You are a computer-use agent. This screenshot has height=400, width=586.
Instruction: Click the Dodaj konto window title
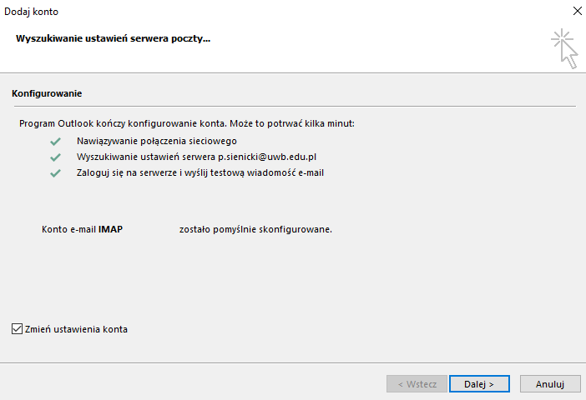tap(32, 12)
